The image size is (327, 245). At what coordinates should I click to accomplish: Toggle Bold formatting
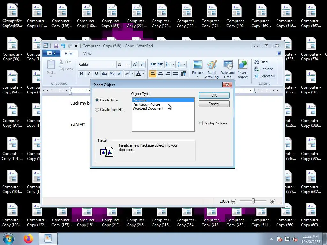[81, 74]
